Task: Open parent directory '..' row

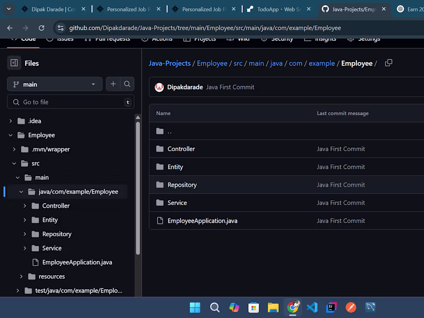Action: (x=287, y=131)
